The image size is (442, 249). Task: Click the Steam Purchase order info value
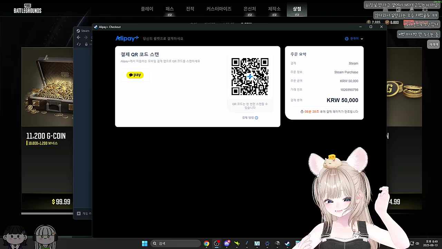tap(346, 72)
